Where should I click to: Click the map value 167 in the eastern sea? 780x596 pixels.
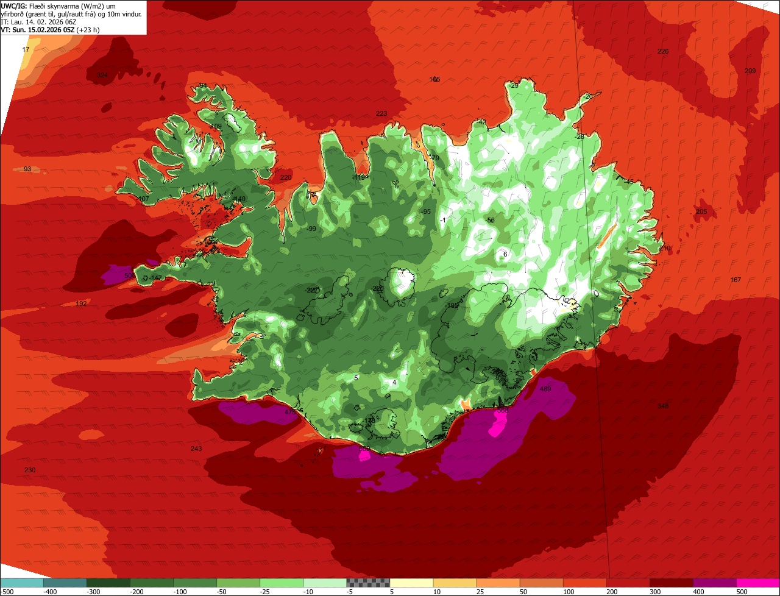(x=736, y=280)
